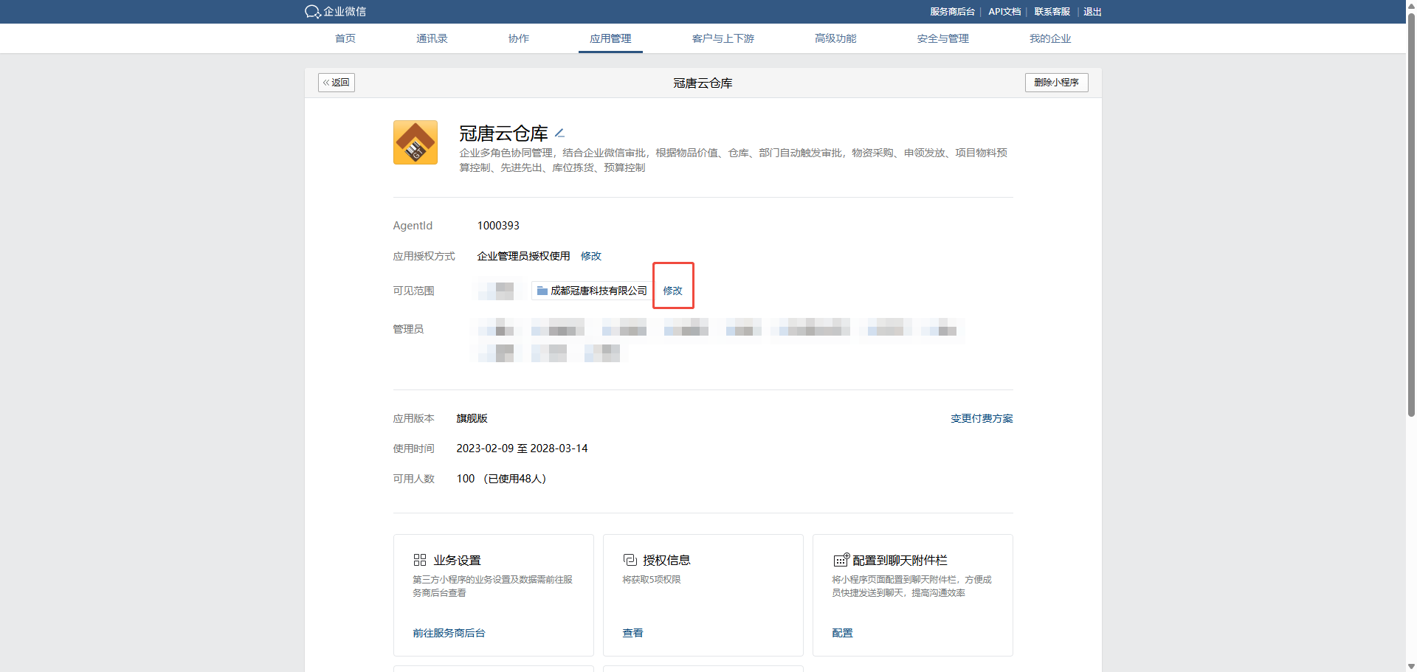This screenshot has width=1417, height=672.
Task: Click 配置 under 配置到聊天附件栏
Action: tap(842, 633)
